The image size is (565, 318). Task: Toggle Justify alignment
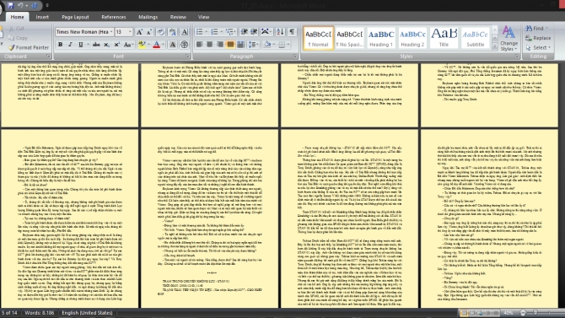230,45
